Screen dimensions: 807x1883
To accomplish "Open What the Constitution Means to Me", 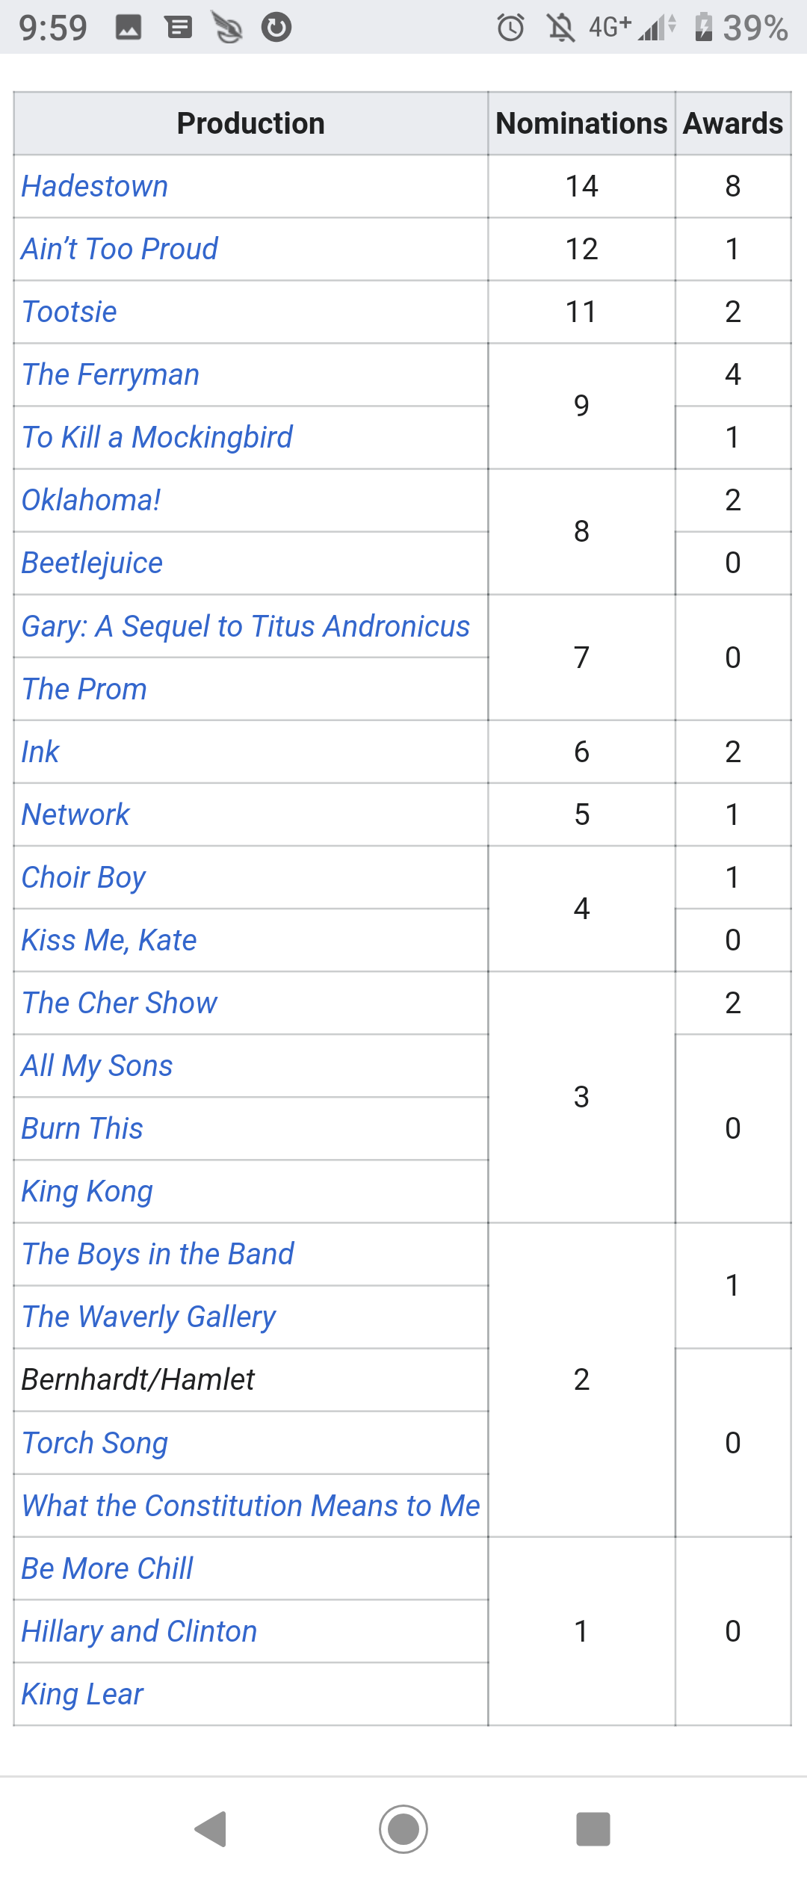I will [x=251, y=1506].
